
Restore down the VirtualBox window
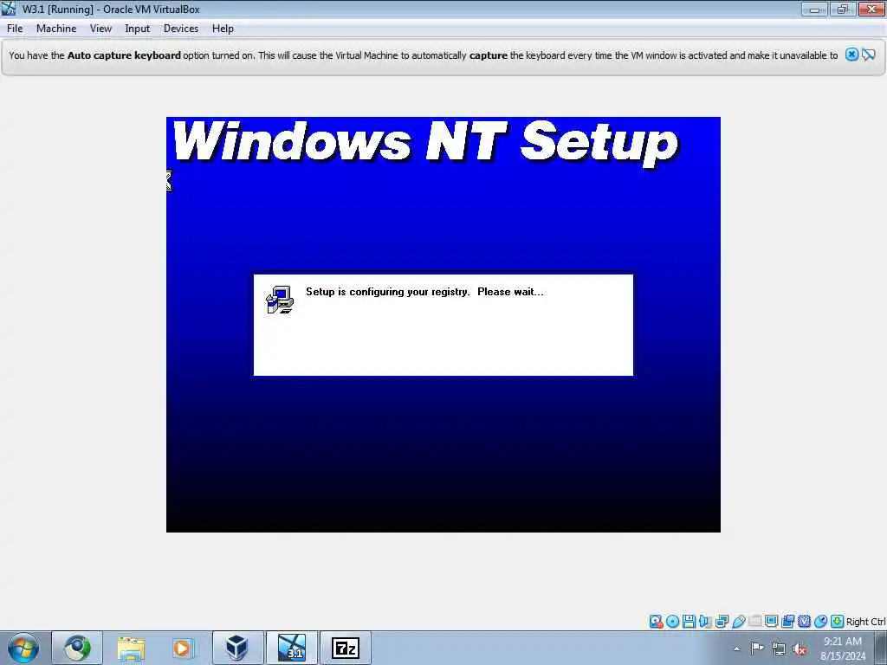pyautogui.click(x=842, y=9)
